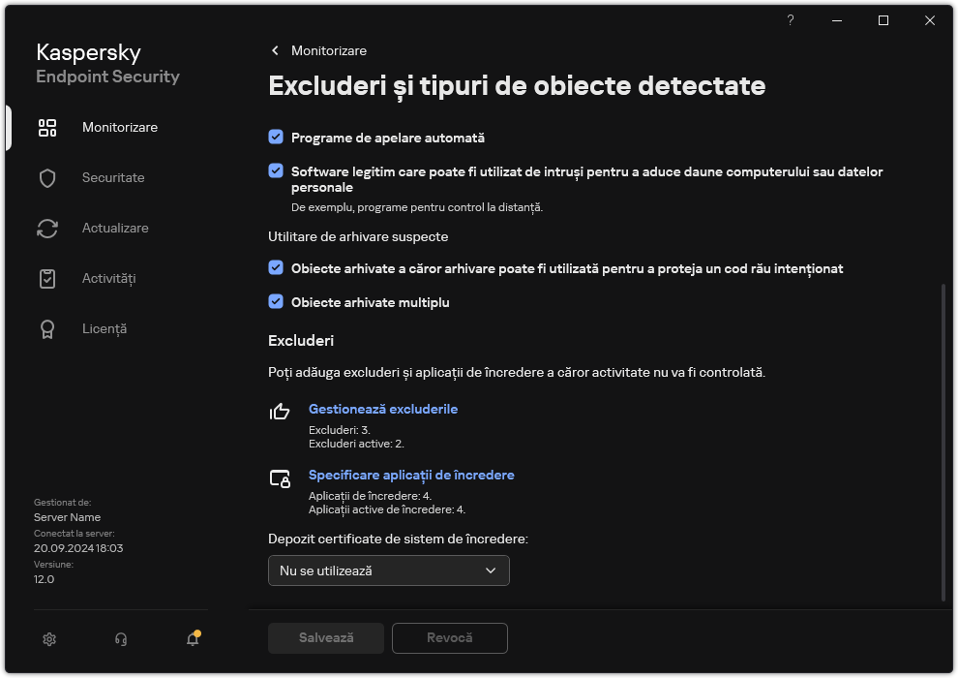Open the Monitorizare section icon
The width and height of the screenshot is (958, 678).
tap(46, 127)
